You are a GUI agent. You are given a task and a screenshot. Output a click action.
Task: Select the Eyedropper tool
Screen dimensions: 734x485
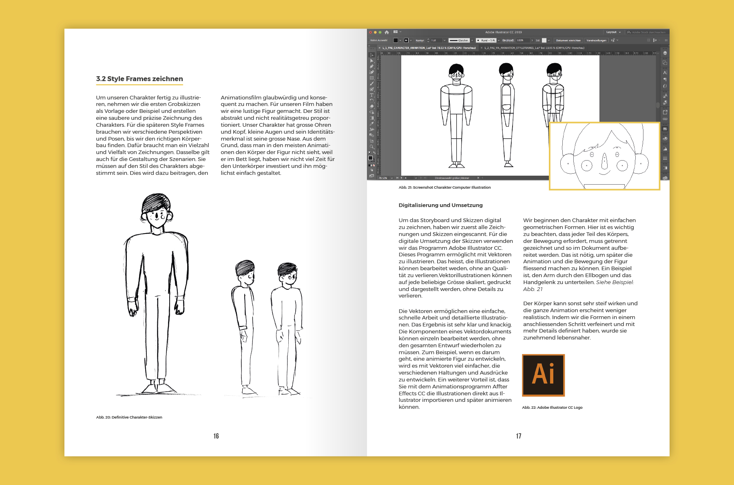click(371, 123)
